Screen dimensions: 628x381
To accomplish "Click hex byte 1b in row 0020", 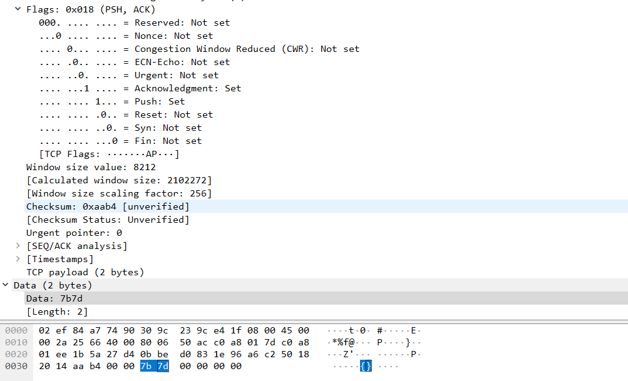I will [x=78, y=354].
